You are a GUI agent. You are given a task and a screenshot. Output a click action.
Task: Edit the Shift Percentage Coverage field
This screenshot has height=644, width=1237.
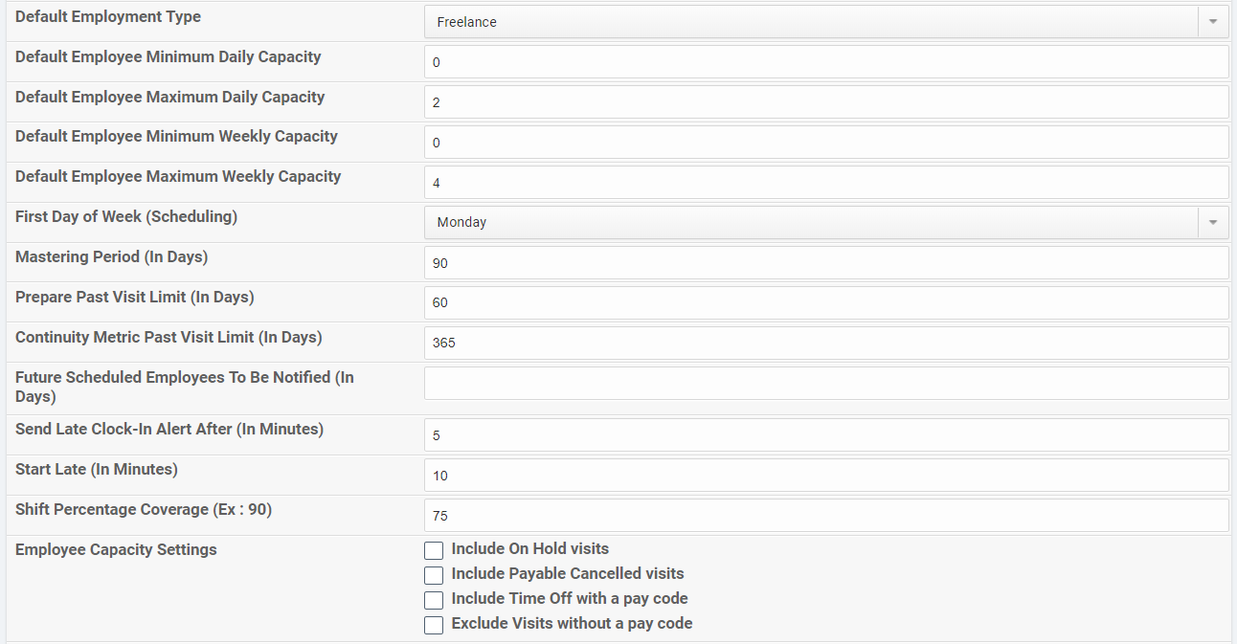point(825,516)
